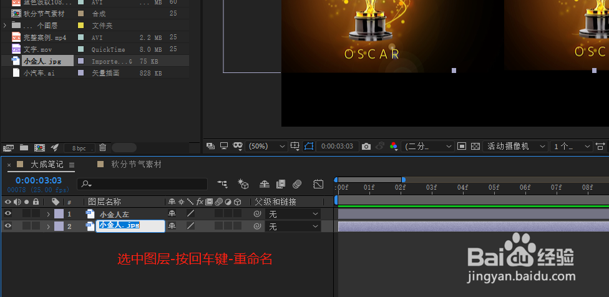
Task: Open the 活动摄像机 camera view dropdown
Action: tap(515, 147)
